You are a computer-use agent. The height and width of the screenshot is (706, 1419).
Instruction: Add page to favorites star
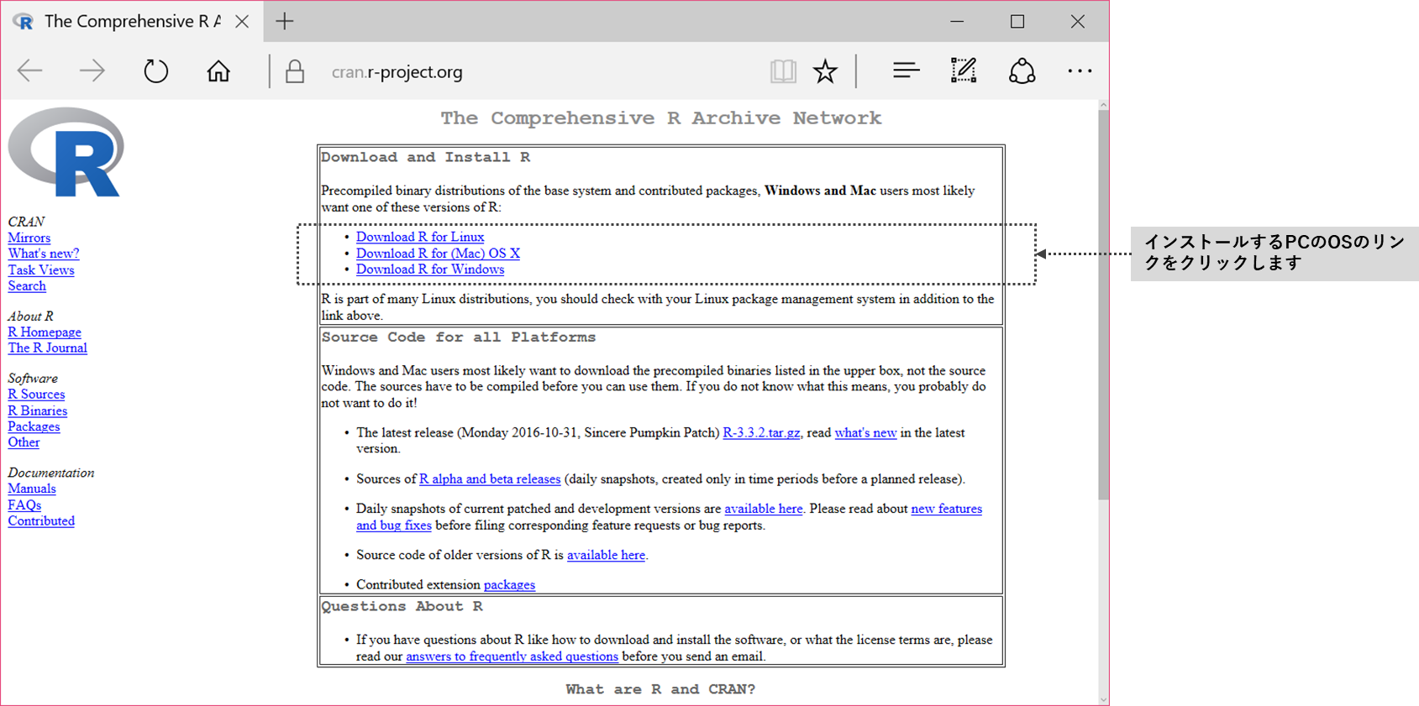[x=825, y=71]
